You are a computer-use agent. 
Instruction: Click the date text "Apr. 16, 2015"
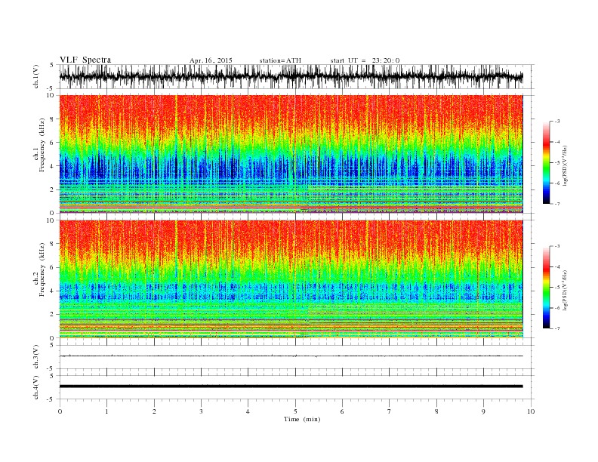point(211,60)
